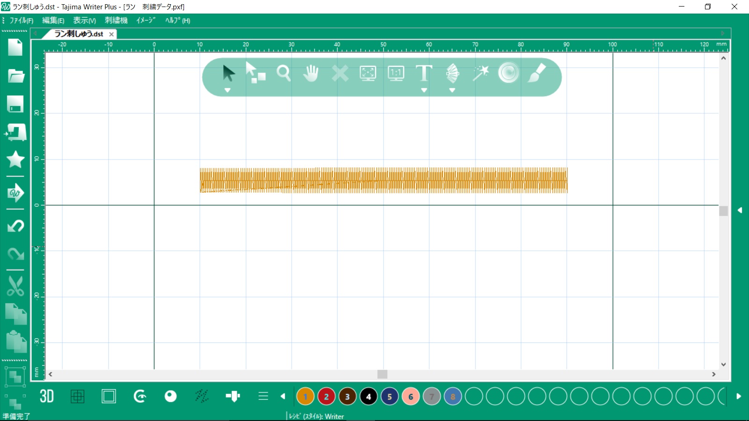Set zoom to 1:1 actual size
749x421 pixels.
(x=396, y=73)
